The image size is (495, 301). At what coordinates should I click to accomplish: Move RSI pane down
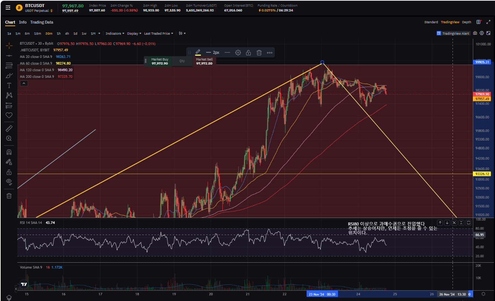tap(447, 223)
